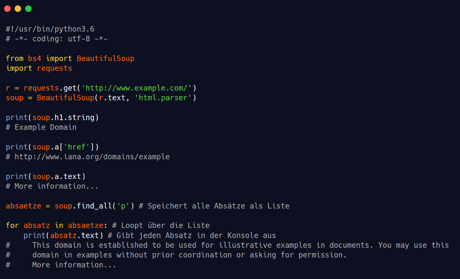Click the word BeautifulSoup in the import line
This screenshot has height=279, width=460.
(105, 58)
